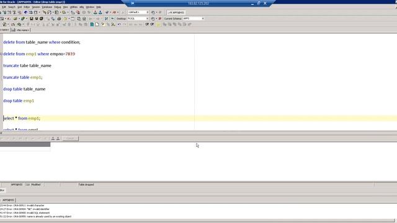Open the Help menu

click(99, 7)
